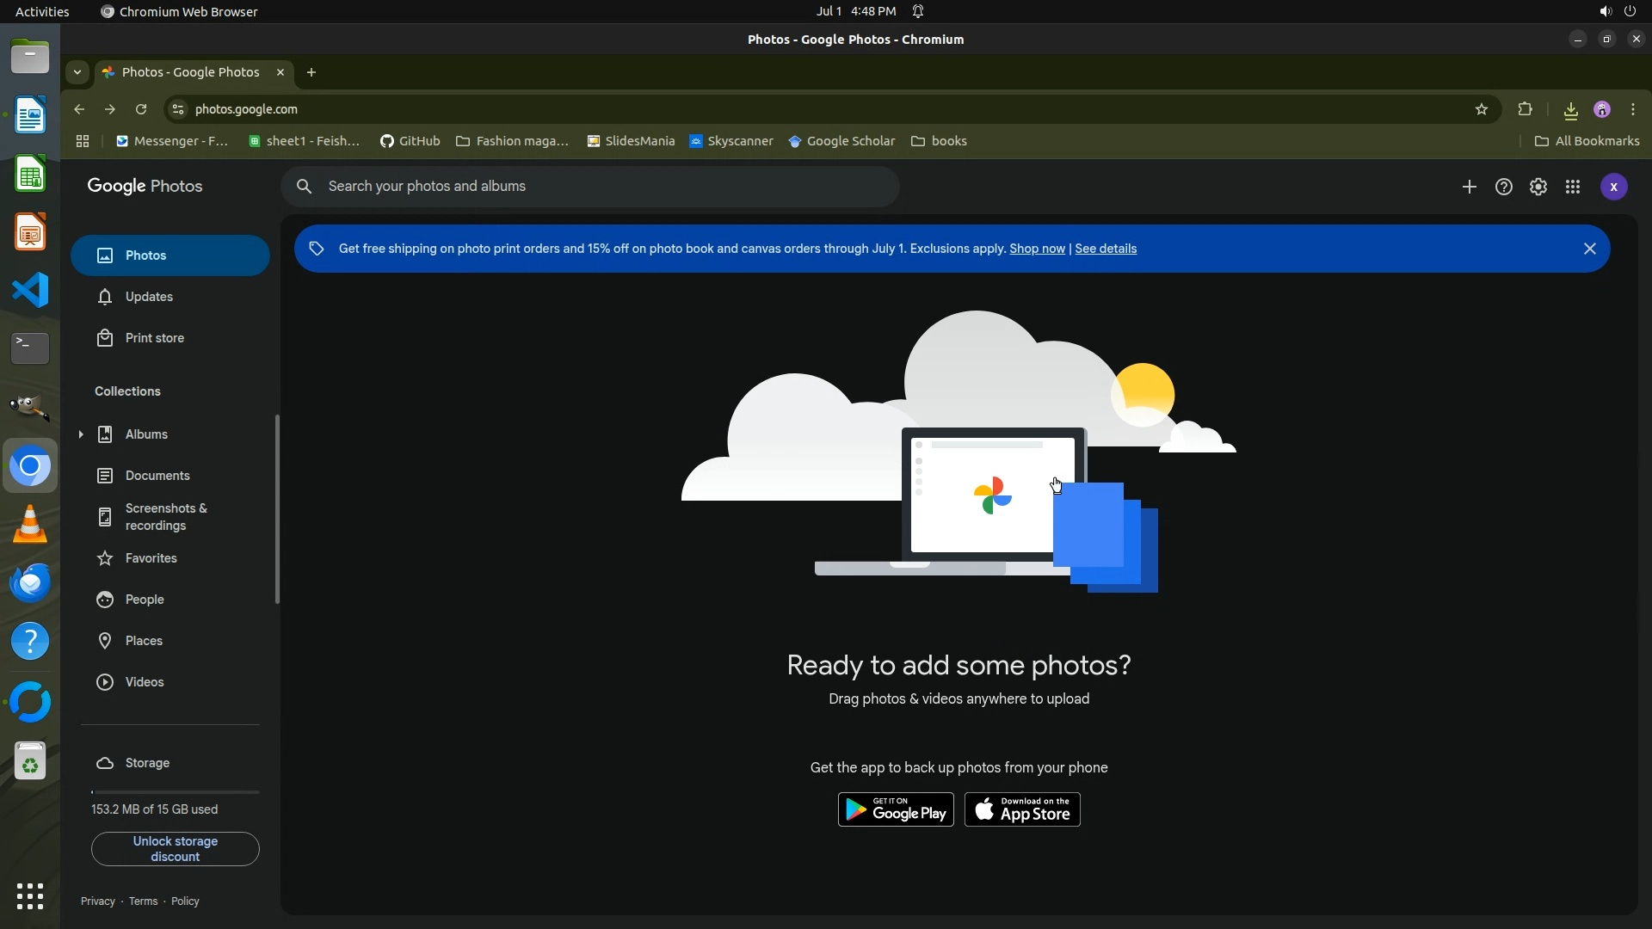Click the storage usage progress bar
Image resolution: width=1652 pixels, height=929 pixels.
pyautogui.click(x=175, y=791)
